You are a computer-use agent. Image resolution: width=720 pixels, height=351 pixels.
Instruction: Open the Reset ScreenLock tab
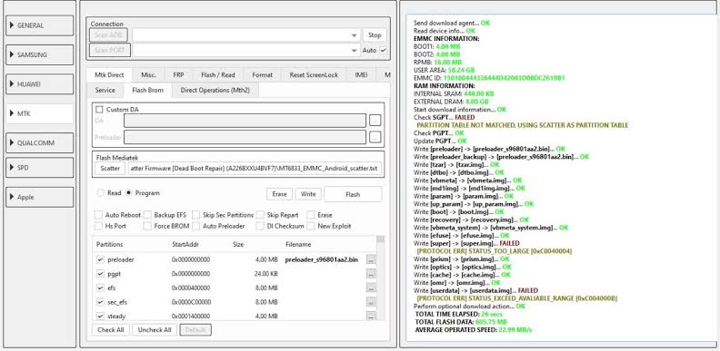(314, 75)
